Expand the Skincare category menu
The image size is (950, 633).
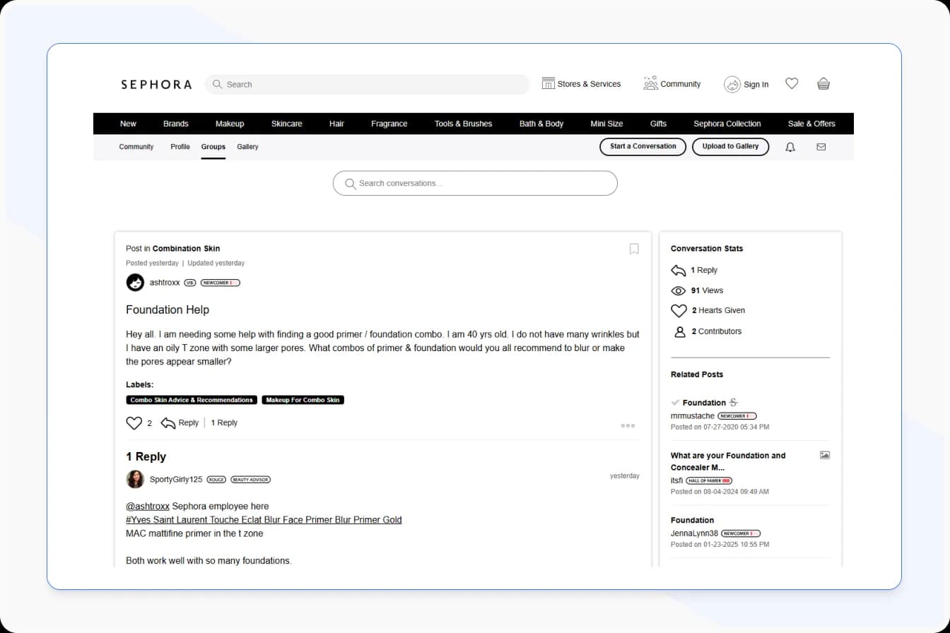coord(287,123)
